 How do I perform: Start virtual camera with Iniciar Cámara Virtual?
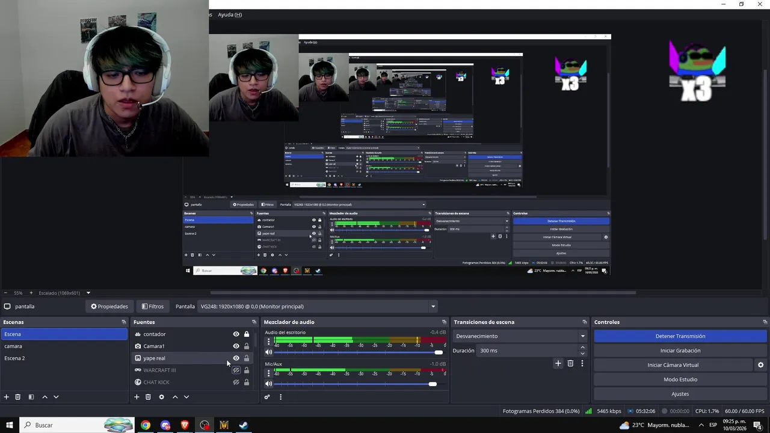(673, 365)
